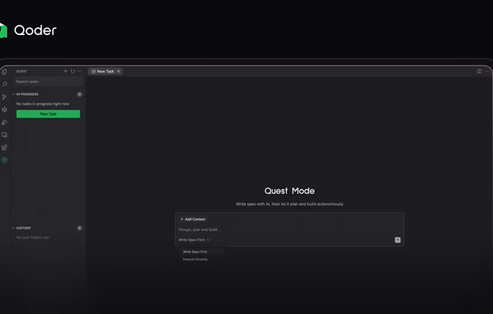Select the green Quest compass icon
493x314 pixels.
coord(5,160)
